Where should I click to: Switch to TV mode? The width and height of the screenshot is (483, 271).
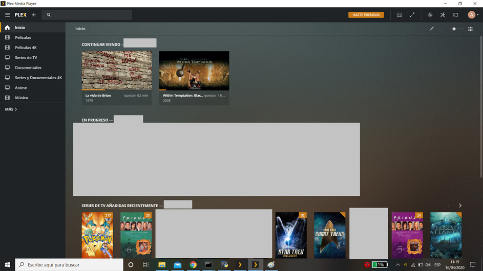[399, 15]
